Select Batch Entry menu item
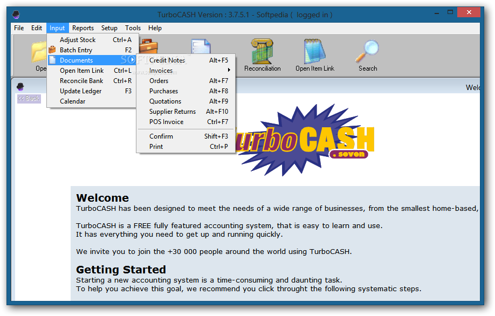 [x=93, y=50]
